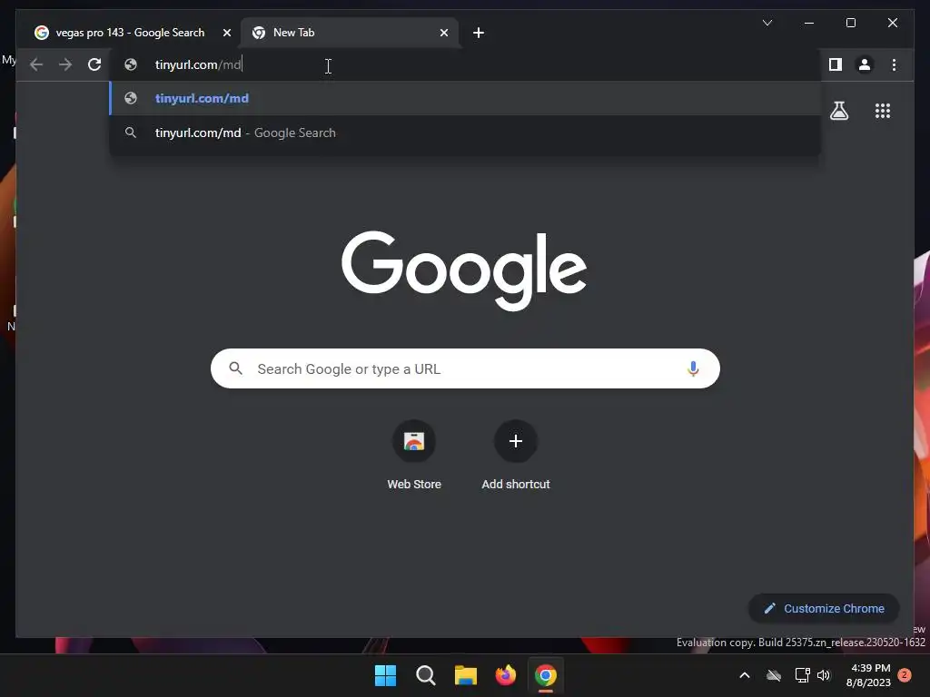Open Windows taskbar search
The image size is (930, 697).
(425, 675)
